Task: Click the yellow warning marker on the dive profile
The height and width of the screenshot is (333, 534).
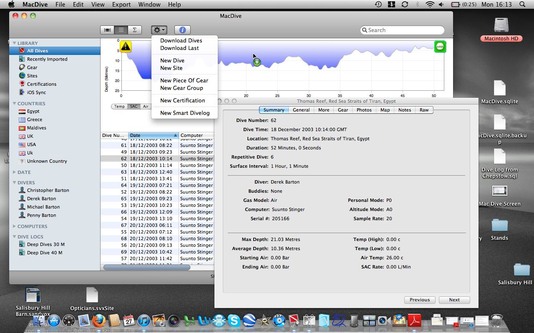Action: (x=126, y=47)
